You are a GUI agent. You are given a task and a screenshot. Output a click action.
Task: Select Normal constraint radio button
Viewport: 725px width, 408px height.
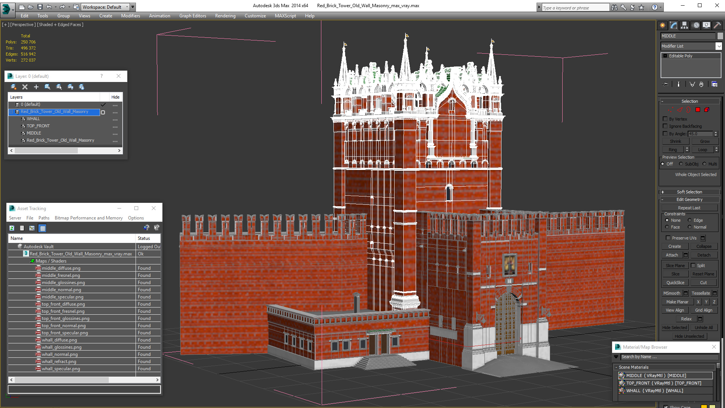pyautogui.click(x=690, y=227)
